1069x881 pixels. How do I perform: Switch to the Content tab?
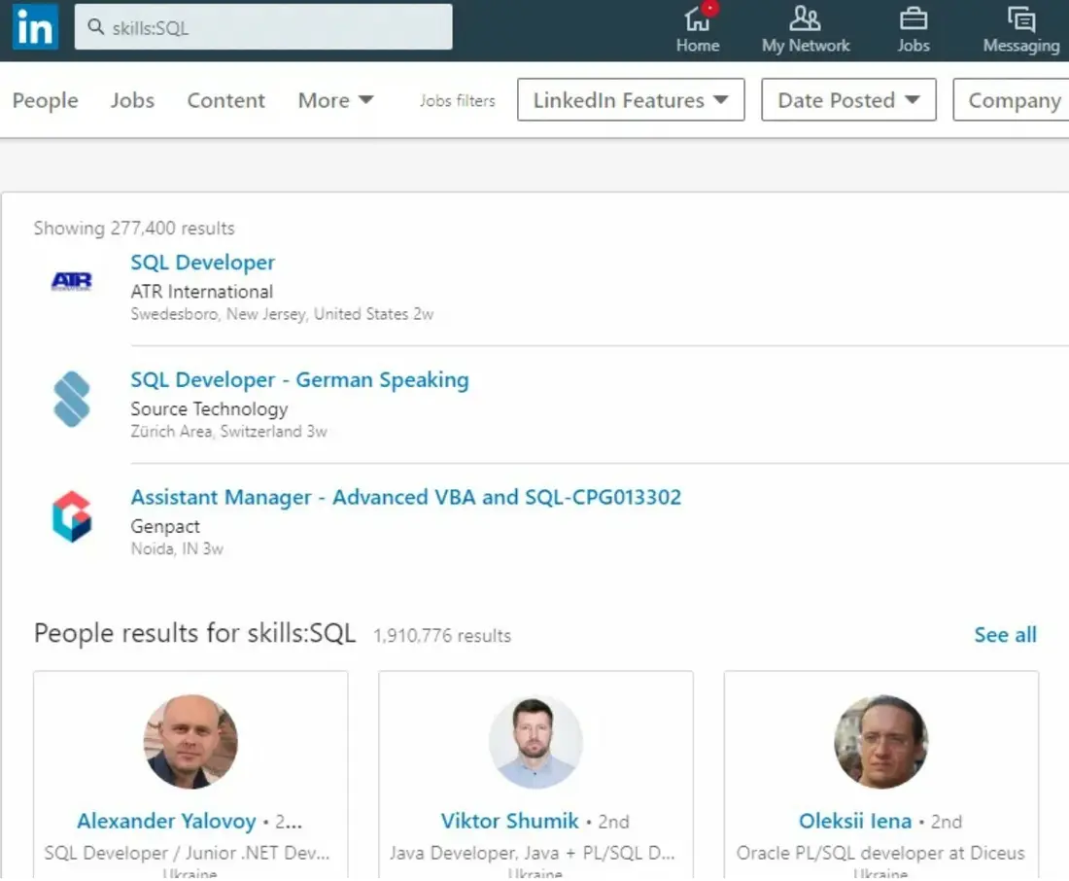tap(225, 100)
